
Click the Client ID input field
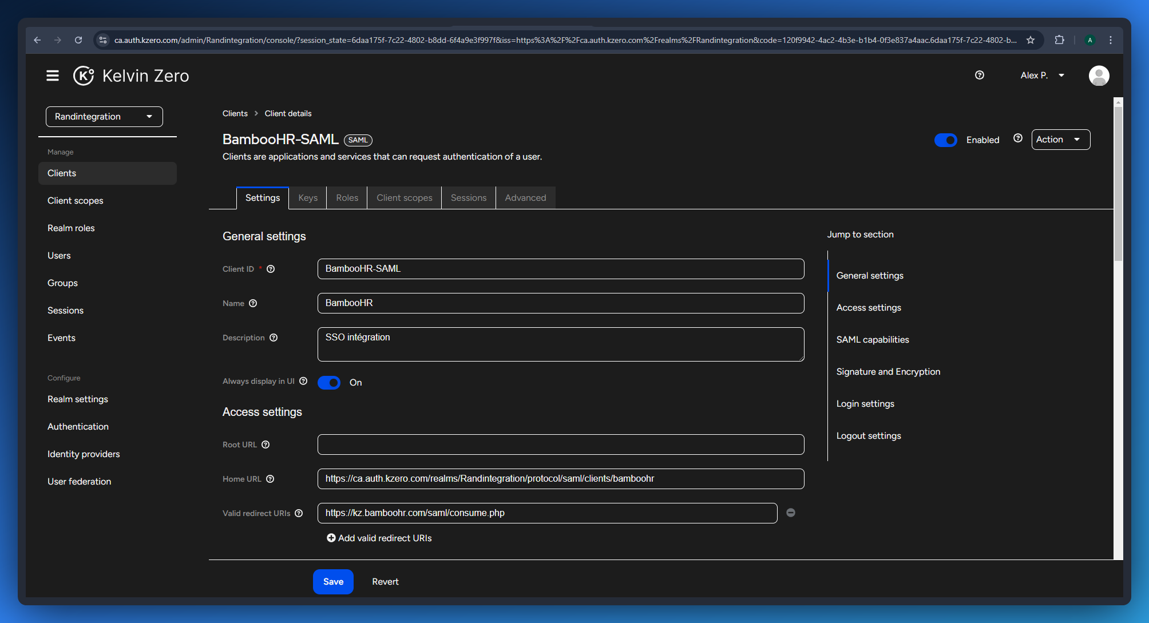[x=561, y=269]
